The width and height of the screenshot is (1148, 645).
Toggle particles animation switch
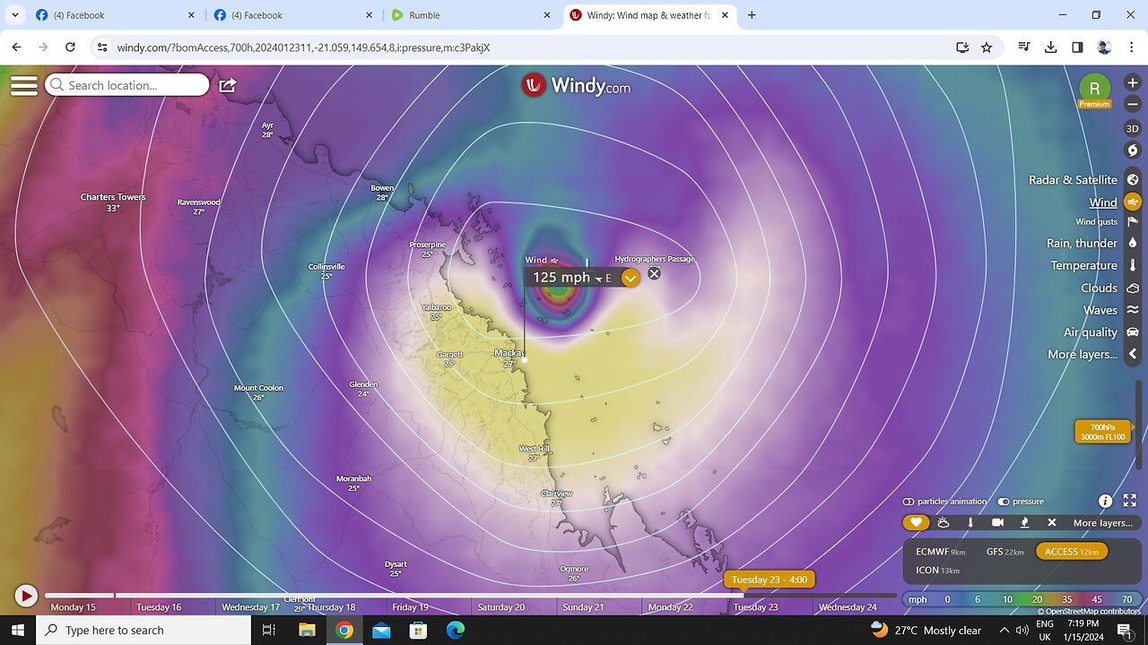[x=944, y=502]
